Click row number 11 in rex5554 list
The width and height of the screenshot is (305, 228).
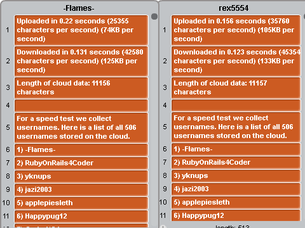pos(163,215)
